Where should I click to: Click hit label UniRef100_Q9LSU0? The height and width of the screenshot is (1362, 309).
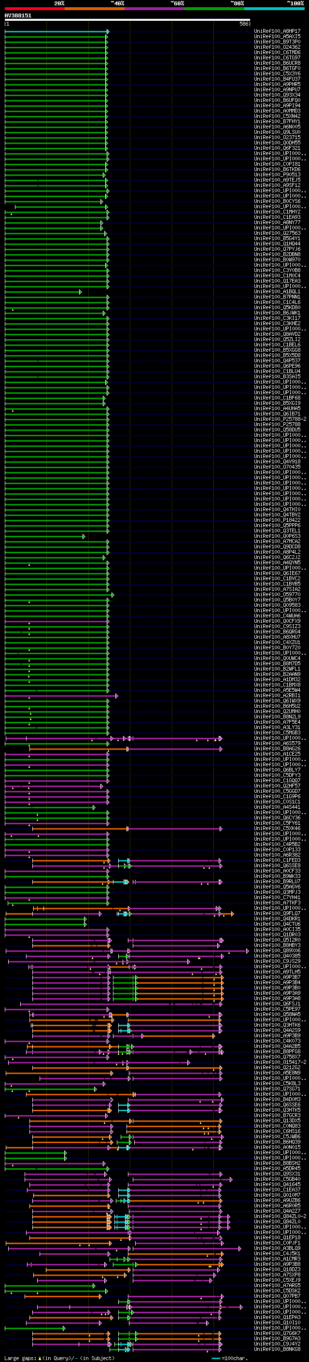click(x=277, y=132)
